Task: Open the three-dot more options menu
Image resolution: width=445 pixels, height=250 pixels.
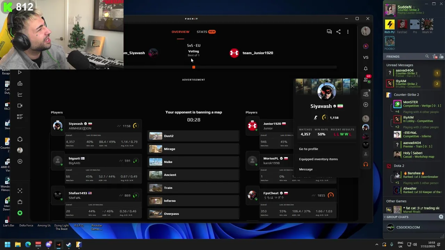Action: [348, 32]
